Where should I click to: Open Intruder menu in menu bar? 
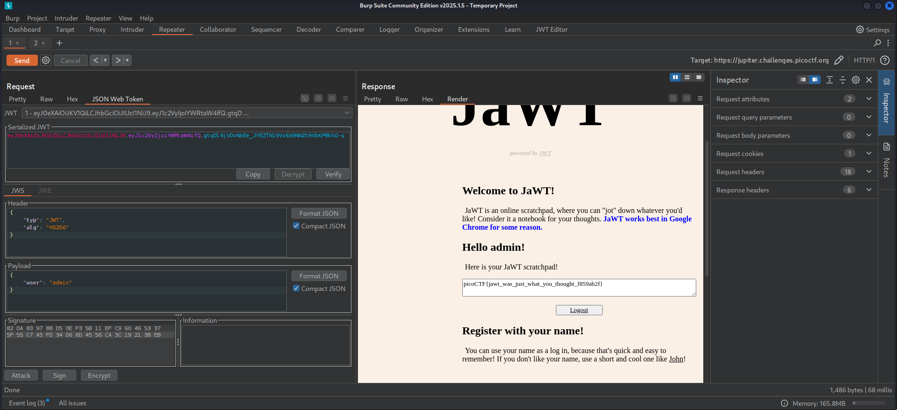tap(66, 18)
